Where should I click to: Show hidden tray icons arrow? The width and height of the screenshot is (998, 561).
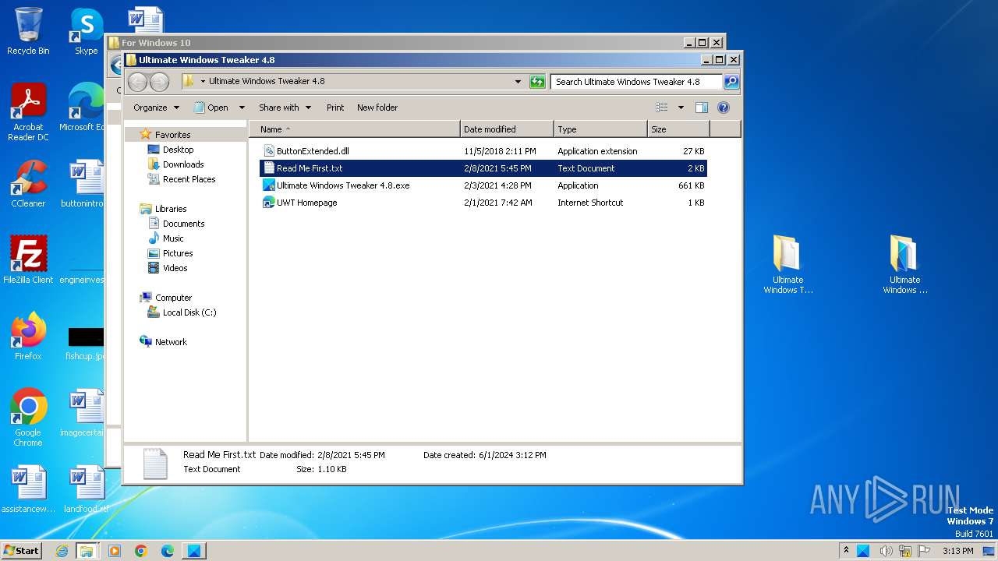[x=847, y=551]
